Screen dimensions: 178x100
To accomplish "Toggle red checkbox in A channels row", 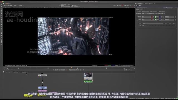I will [x=152, y=16].
